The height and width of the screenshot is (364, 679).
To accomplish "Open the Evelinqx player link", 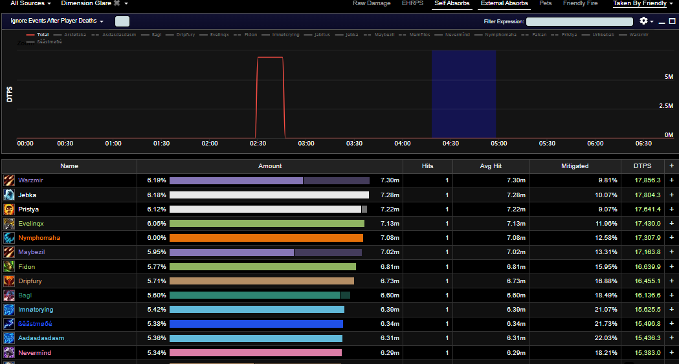I will 30,224.
